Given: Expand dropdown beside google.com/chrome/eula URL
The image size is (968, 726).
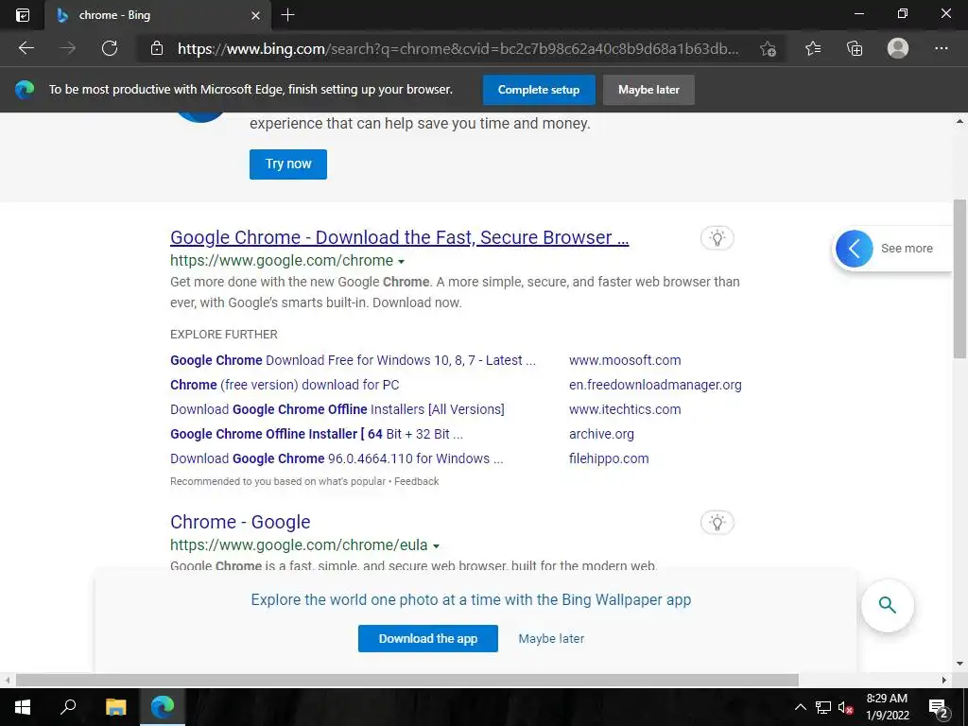Looking at the screenshot, I should coord(436,546).
